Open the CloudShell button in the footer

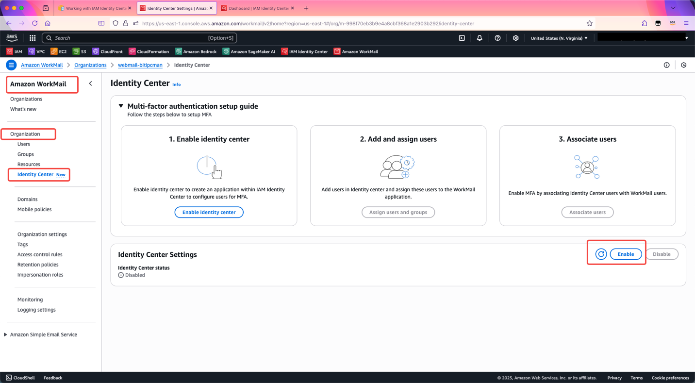click(20, 378)
